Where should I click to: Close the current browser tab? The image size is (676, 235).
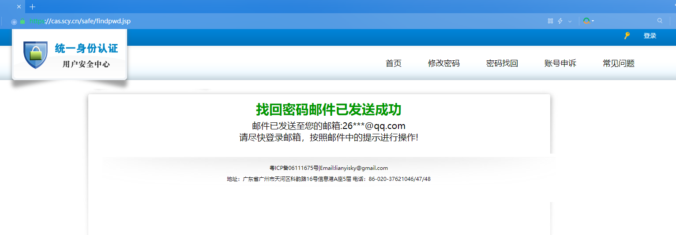[19, 7]
